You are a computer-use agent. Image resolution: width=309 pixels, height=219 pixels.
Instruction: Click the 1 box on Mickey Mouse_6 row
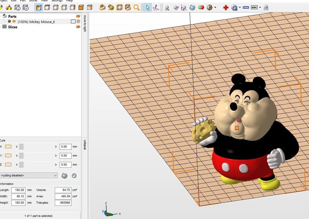73,21
